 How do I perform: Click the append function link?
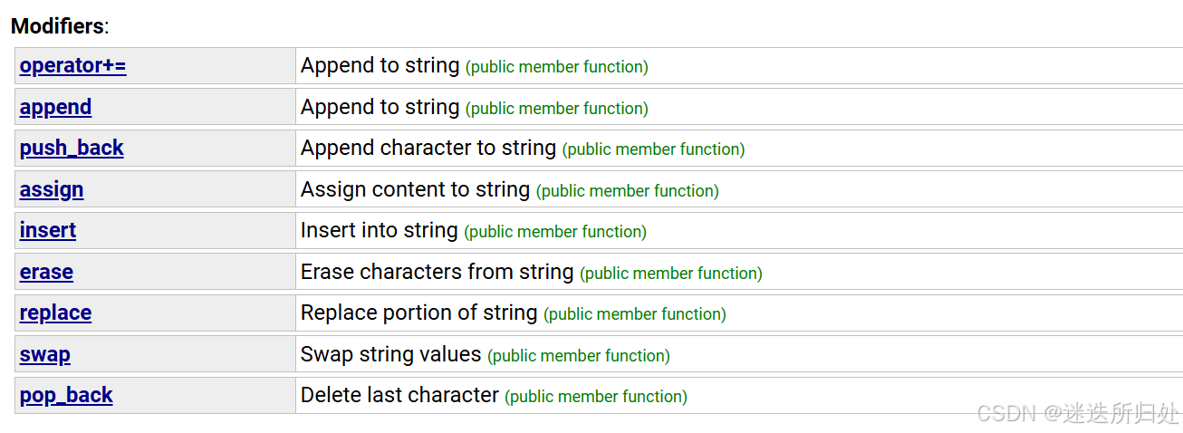click(55, 107)
